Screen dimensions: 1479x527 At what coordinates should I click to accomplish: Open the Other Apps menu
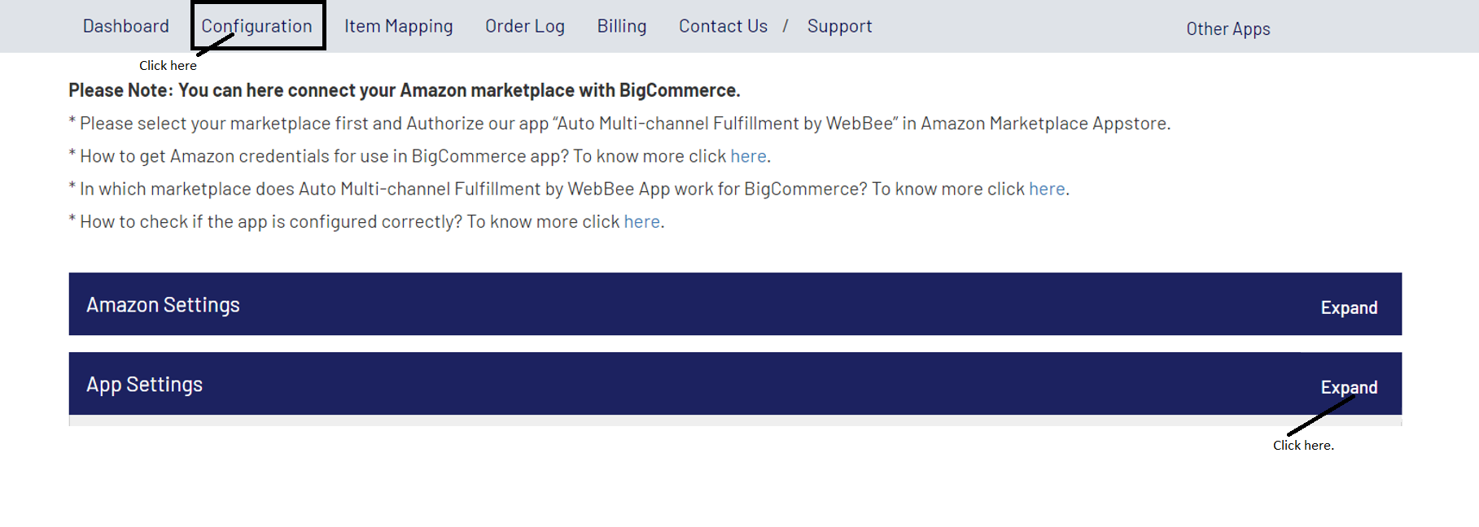(x=1227, y=29)
